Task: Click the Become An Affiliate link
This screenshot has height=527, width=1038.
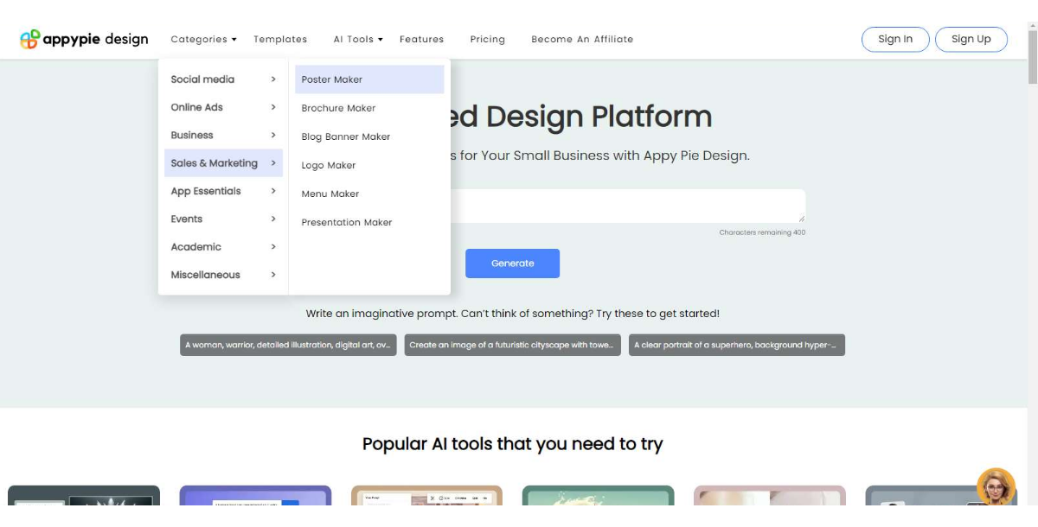Action: 582,39
